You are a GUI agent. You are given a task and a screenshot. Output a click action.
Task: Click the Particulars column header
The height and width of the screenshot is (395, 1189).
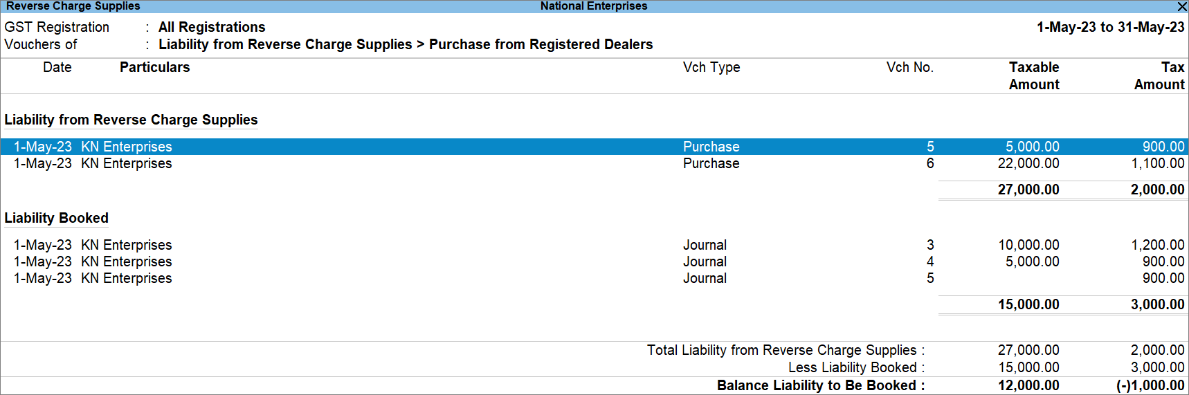tap(154, 67)
